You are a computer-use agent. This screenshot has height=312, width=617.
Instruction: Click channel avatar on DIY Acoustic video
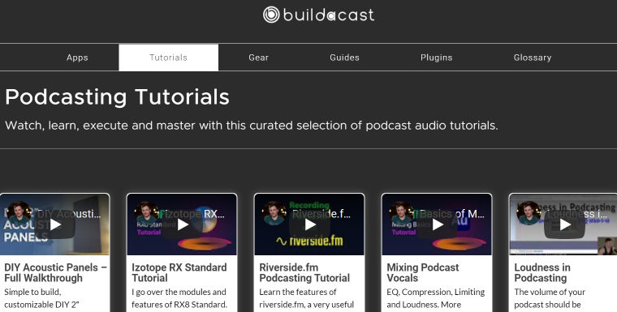pos(19,213)
